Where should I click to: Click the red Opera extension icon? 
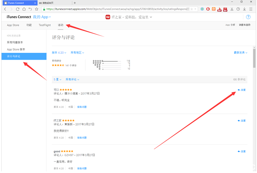point(208,9)
